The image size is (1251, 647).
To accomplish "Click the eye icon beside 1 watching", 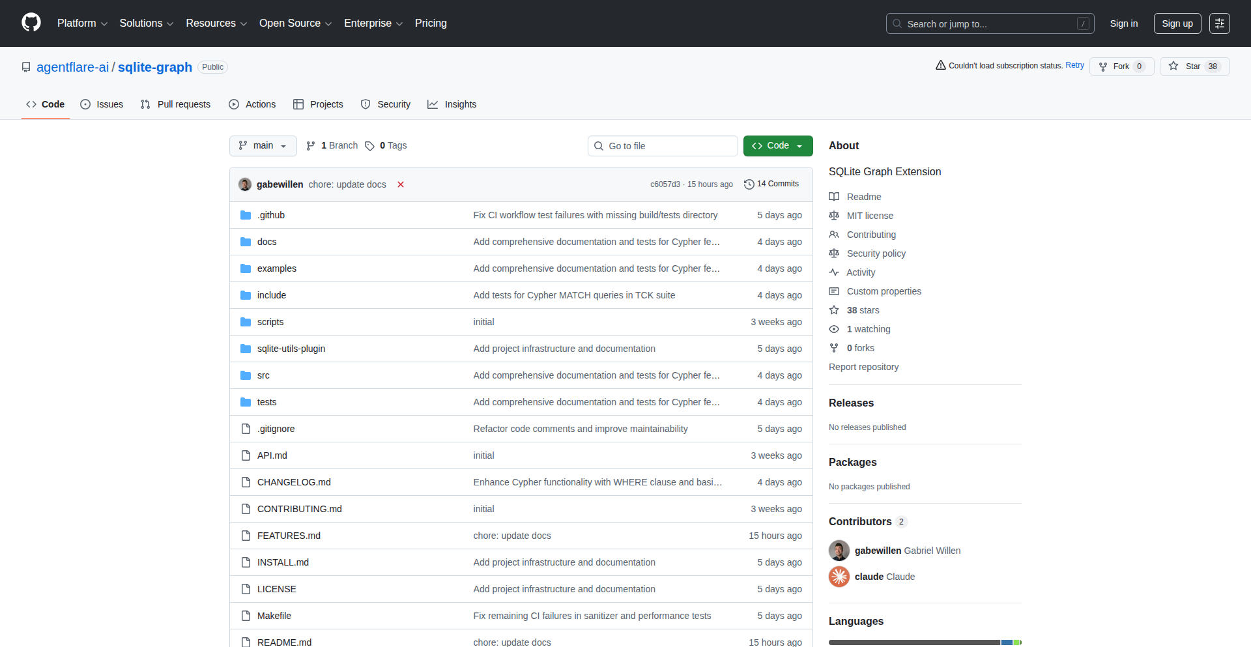I will pyautogui.click(x=834, y=329).
